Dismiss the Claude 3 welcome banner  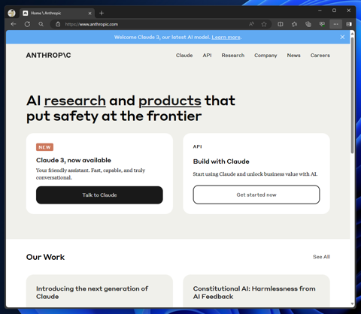coord(342,37)
